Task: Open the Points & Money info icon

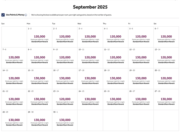Action: 26,15
